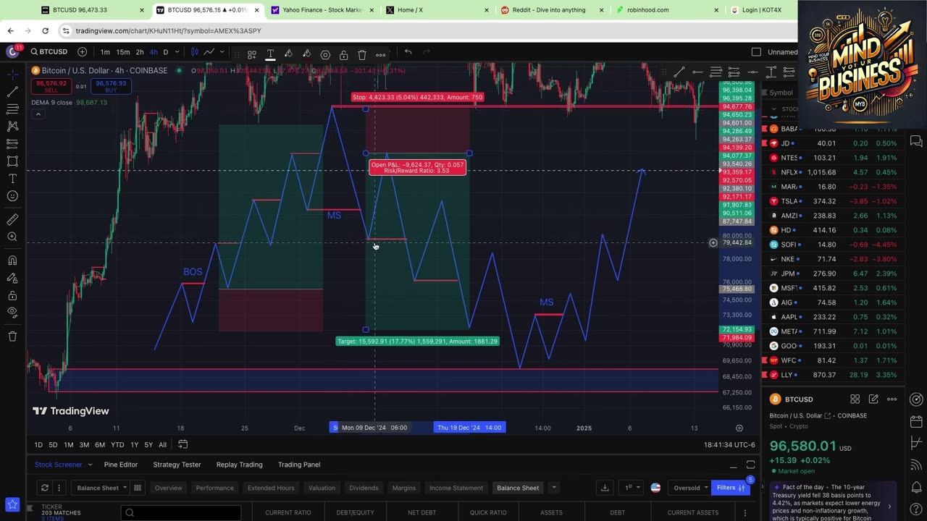Open the Strategy Tester tab

pyautogui.click(x=177, y=465)
